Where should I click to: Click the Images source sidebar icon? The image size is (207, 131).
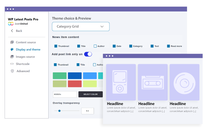[12, 57]
